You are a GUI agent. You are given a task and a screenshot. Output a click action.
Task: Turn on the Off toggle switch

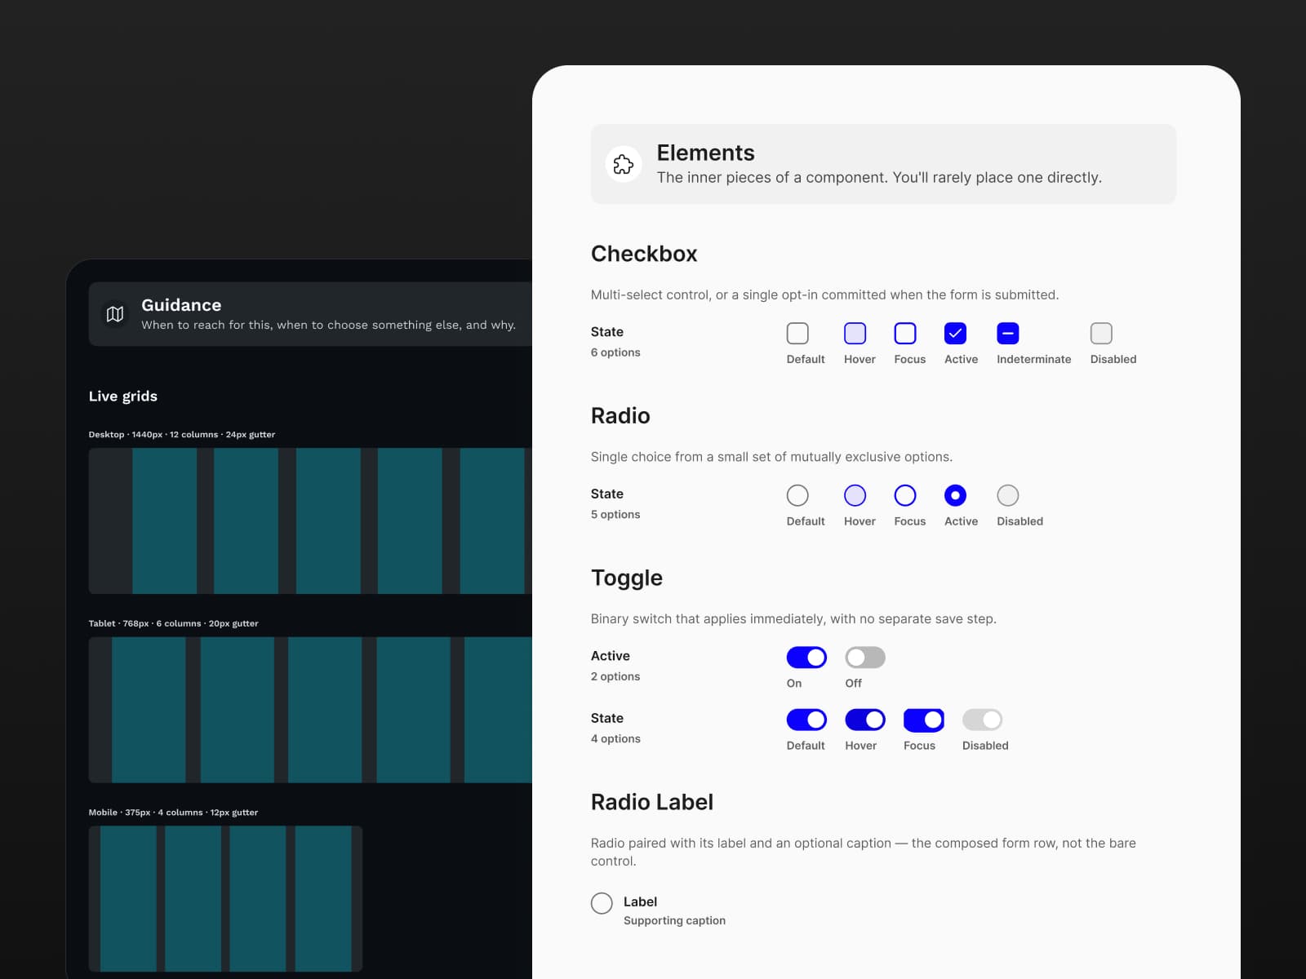tap(865, 657)
